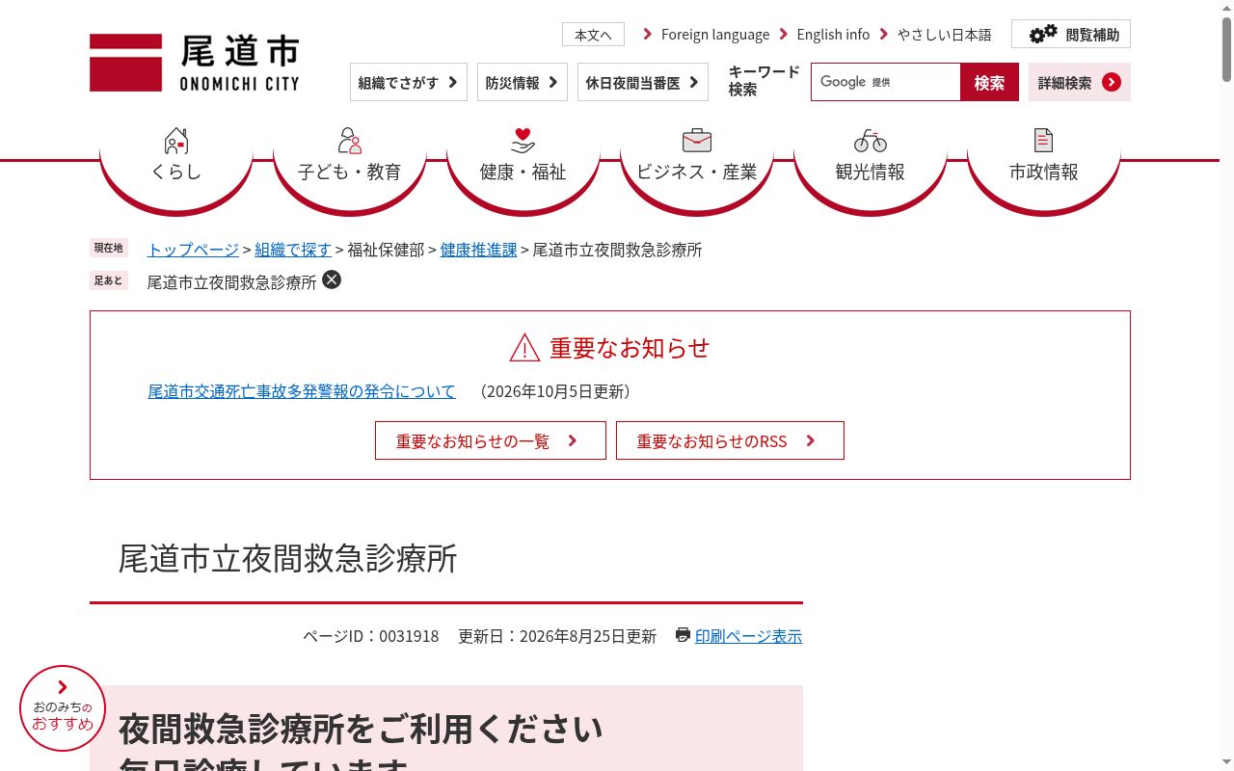Open 重要なお知らせのRSS button
Image resolution: width=1234 pixels, height=771 pixels.
730,440
